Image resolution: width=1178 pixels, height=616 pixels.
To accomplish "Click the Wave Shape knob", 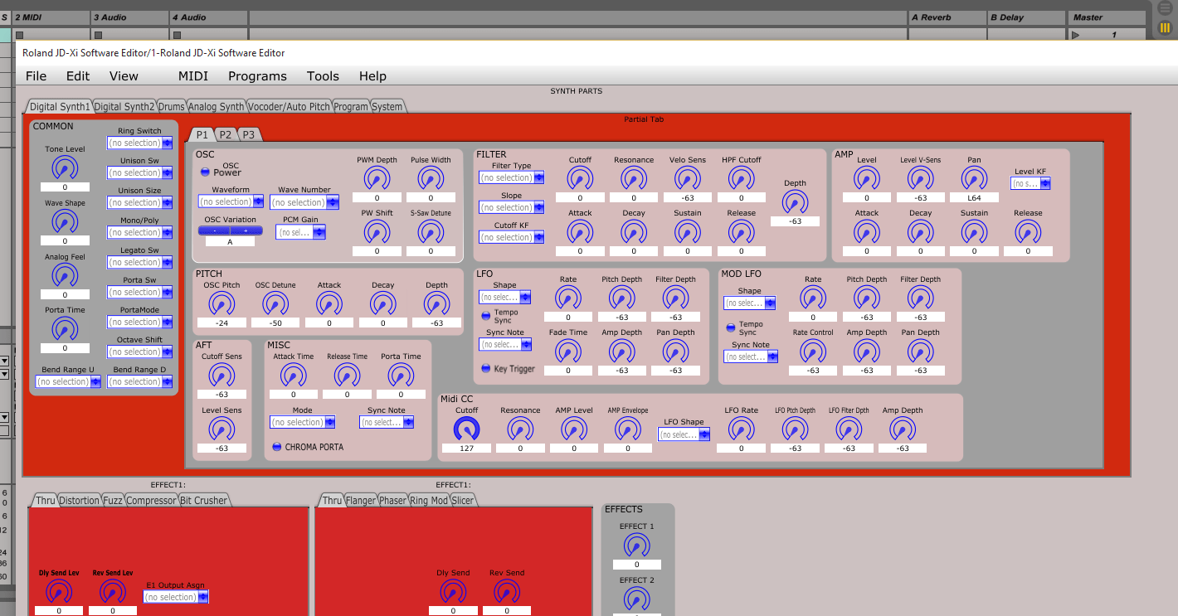I will pos(65,221).
